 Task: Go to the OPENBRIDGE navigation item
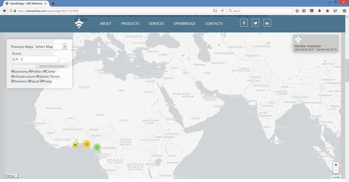coord(184,24)
